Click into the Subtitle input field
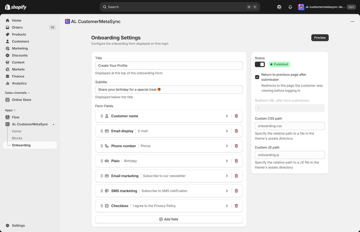360x232 pixels. tap(169, 90)
